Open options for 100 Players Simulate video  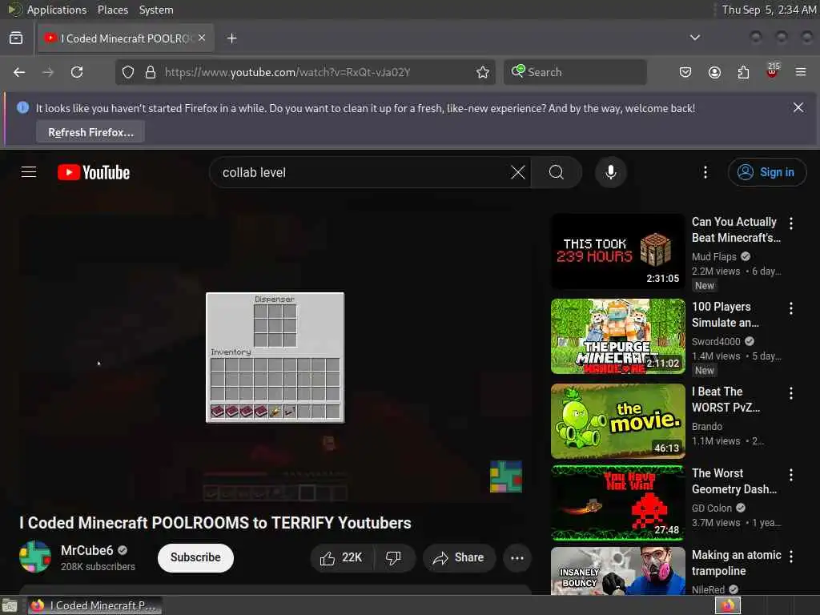click(x=791, y=308)
